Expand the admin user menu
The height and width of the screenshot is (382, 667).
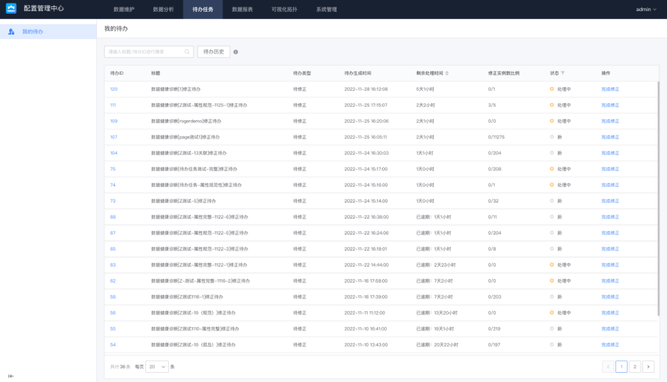tap(646, 9)
